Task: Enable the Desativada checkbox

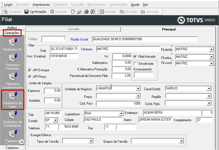Action: (x=135, y=64)
